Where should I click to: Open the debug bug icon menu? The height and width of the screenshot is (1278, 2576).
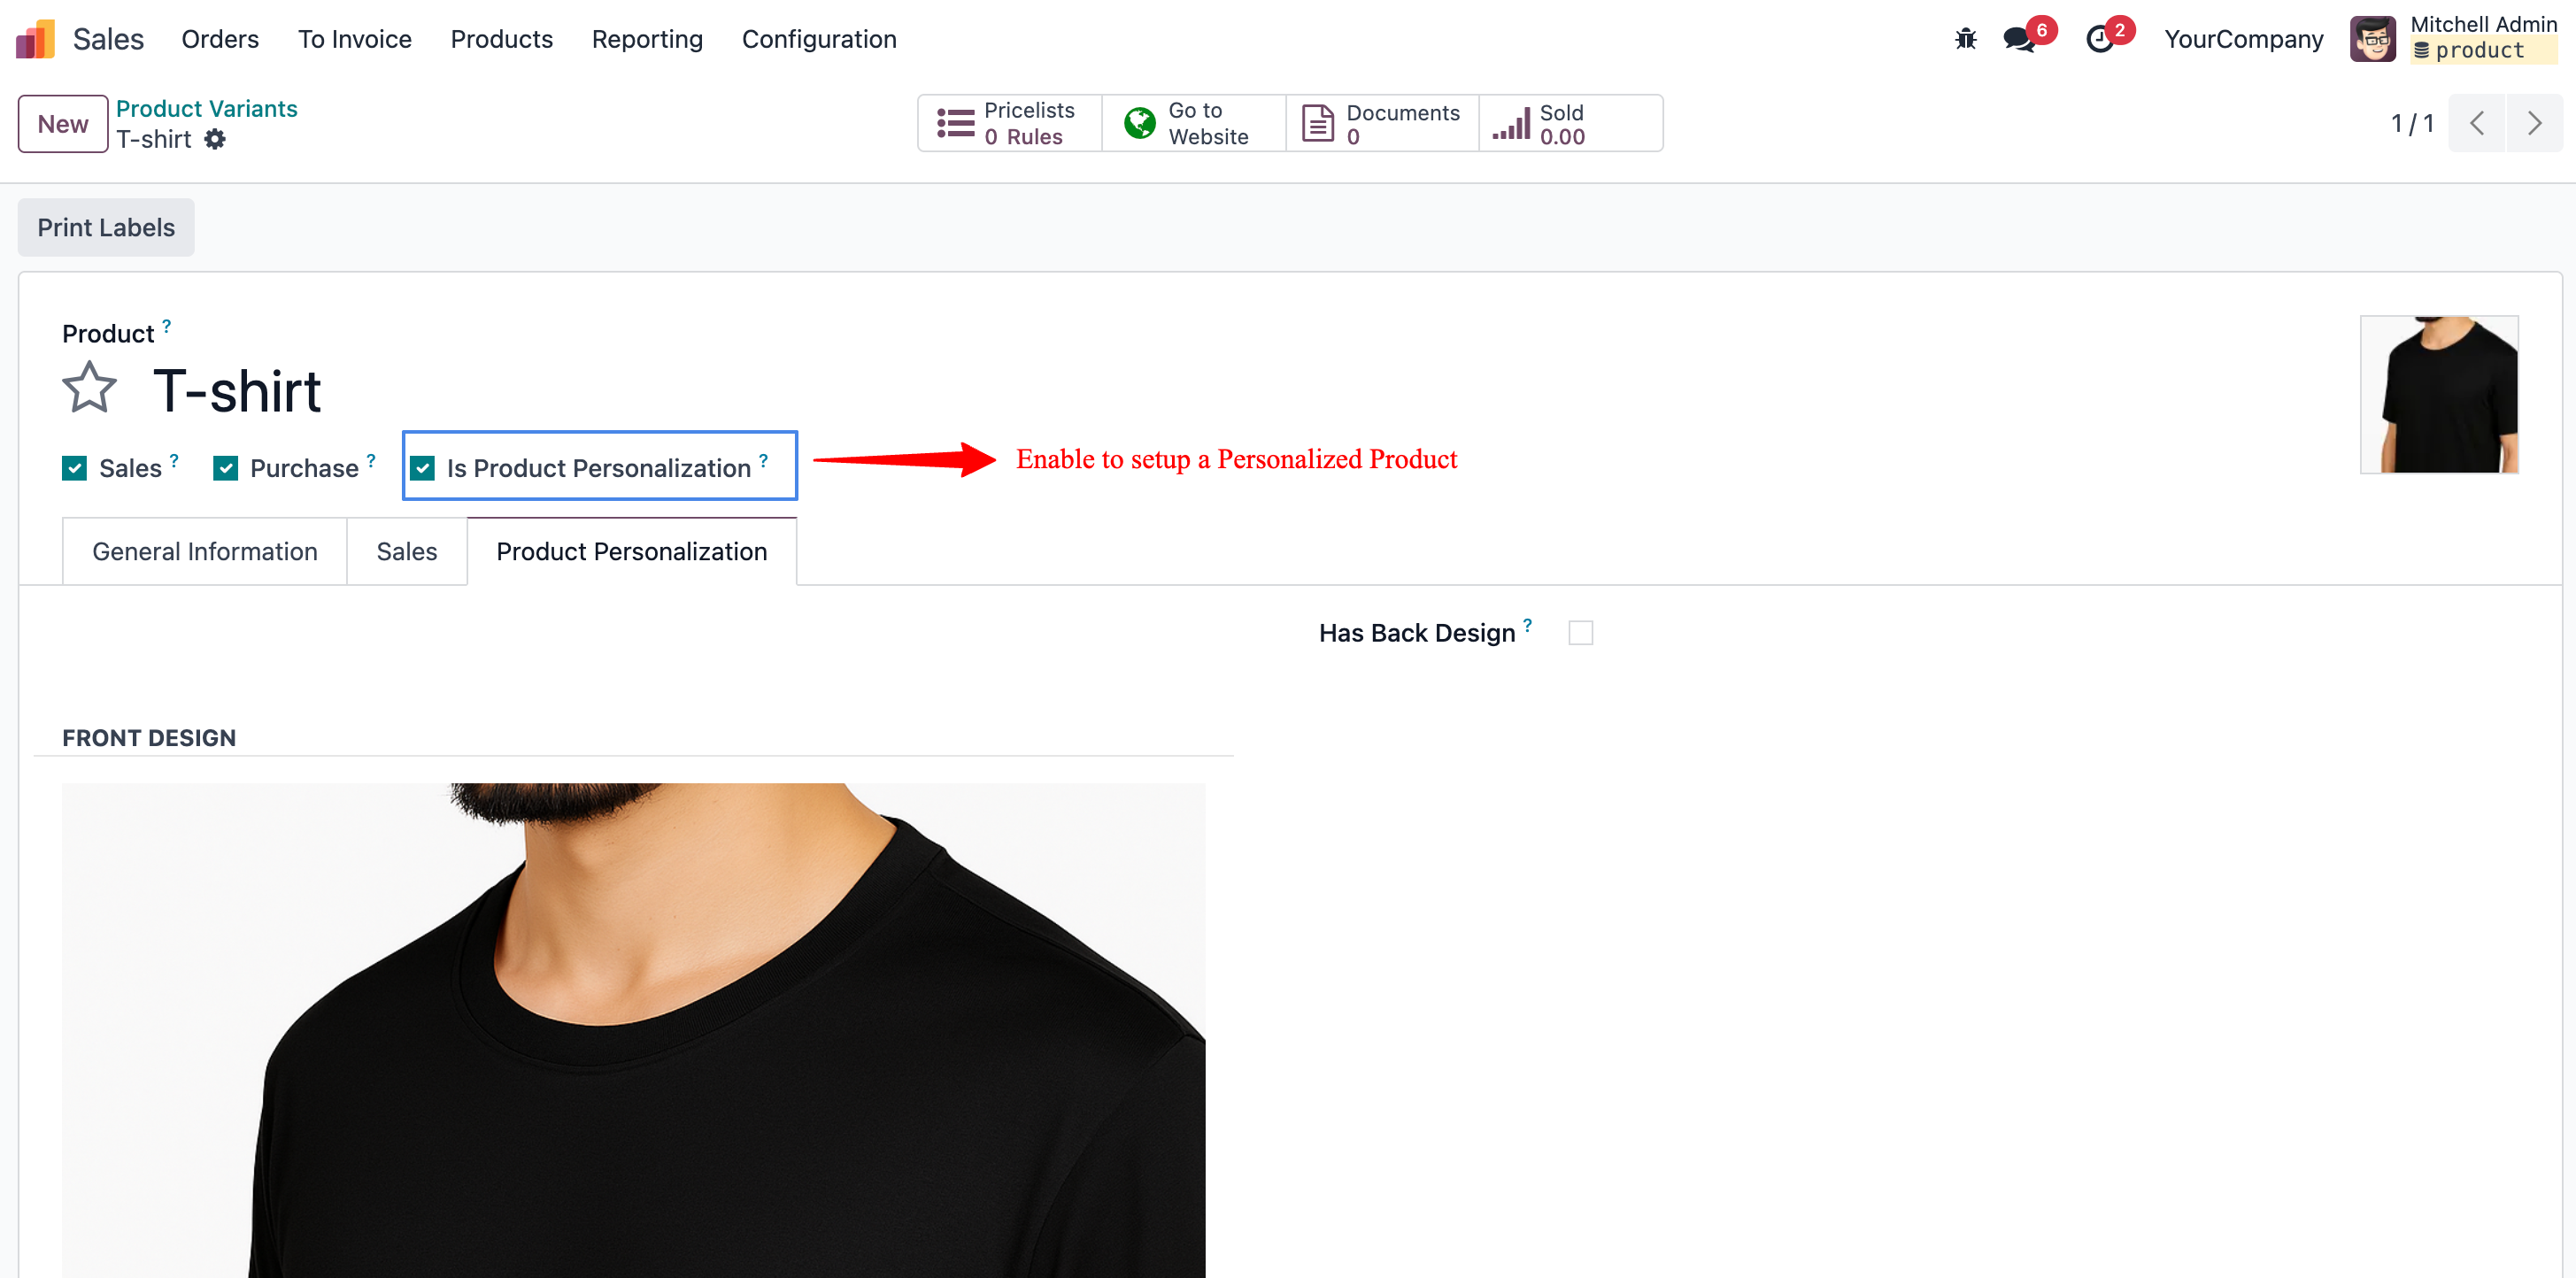tap(1965, 39)
